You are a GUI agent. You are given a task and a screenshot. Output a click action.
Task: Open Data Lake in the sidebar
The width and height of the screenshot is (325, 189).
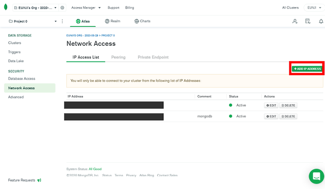(x=16, y=61)
